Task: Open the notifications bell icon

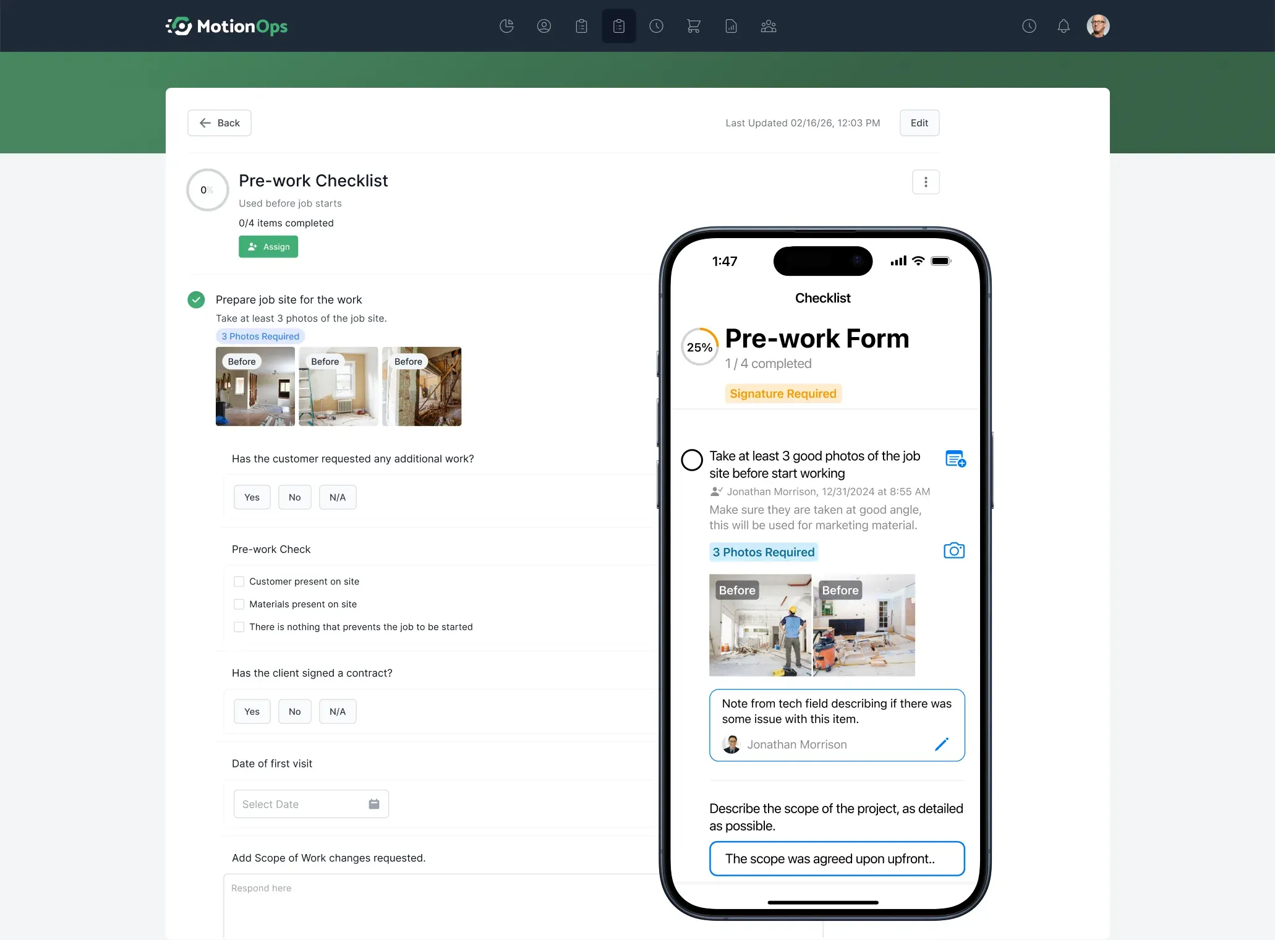Action: (1064, 26)
